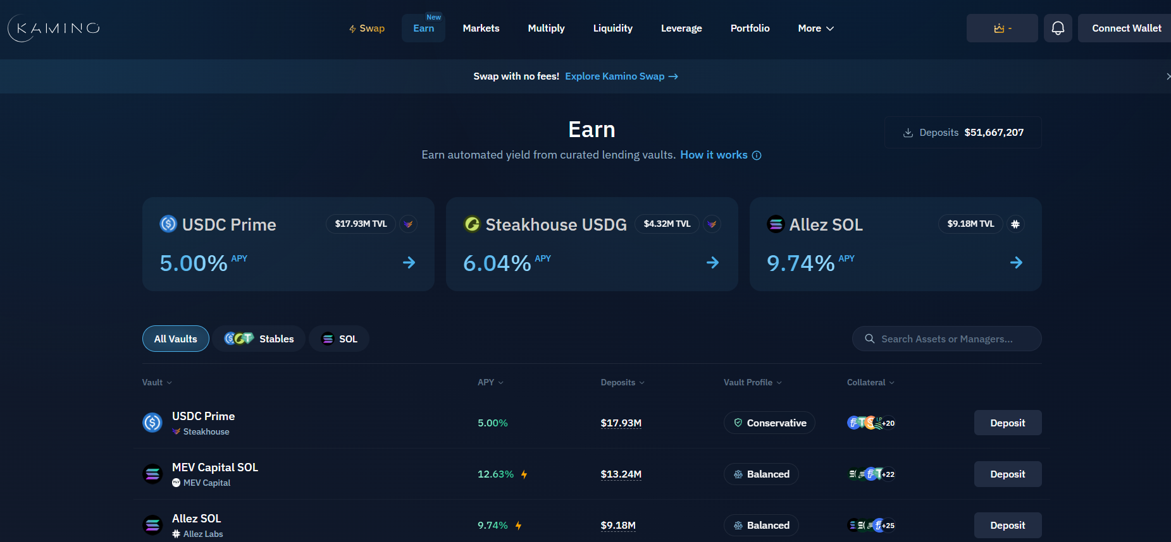Deposit into USDC Prime vault
Viewport: 1171px width, 542px height.
[1008, 423]
